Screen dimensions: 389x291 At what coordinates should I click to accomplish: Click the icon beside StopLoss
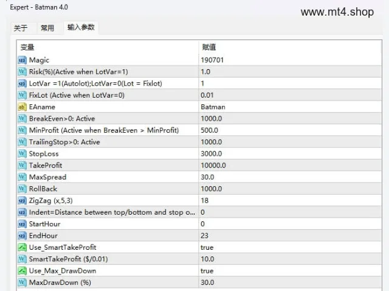click(x=22, y=154)
